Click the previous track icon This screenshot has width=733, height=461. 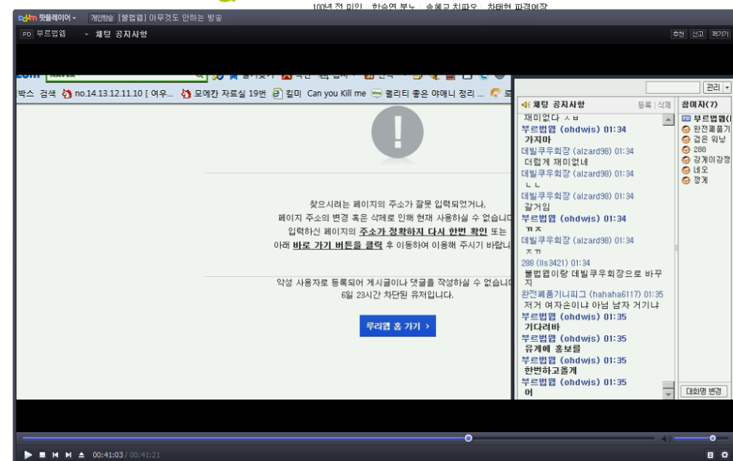[55, 455]
